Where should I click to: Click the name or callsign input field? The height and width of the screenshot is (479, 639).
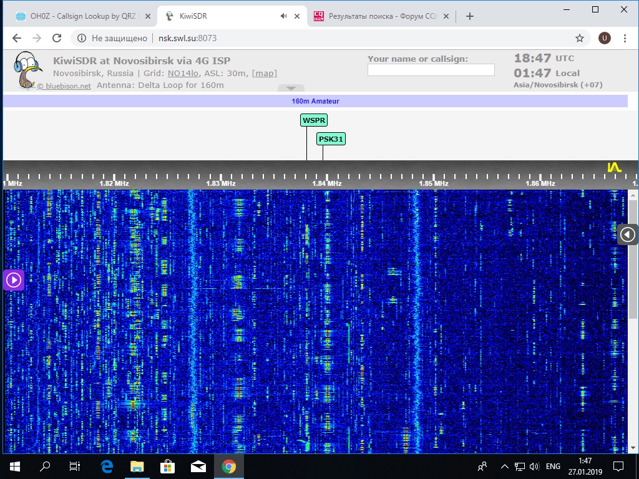pyautogui.click(x=431, y=70)
